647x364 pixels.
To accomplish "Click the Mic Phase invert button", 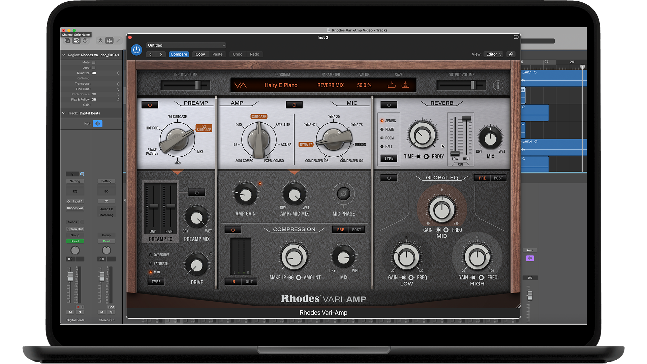I will coord(343,194).
